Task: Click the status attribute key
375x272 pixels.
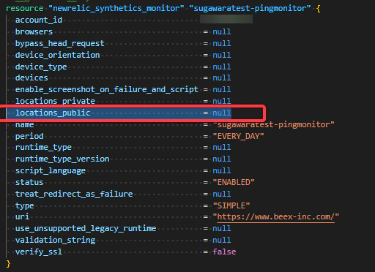Action: [x=29, y=182]
